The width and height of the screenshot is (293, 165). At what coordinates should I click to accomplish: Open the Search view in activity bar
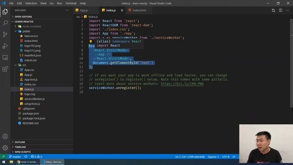(x=5, y=23)
